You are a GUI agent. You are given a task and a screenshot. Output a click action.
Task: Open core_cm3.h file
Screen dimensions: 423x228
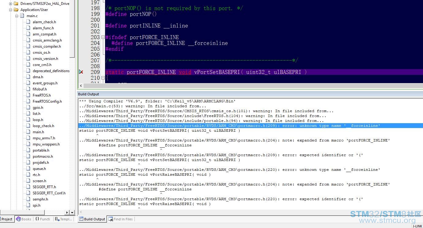42,65
